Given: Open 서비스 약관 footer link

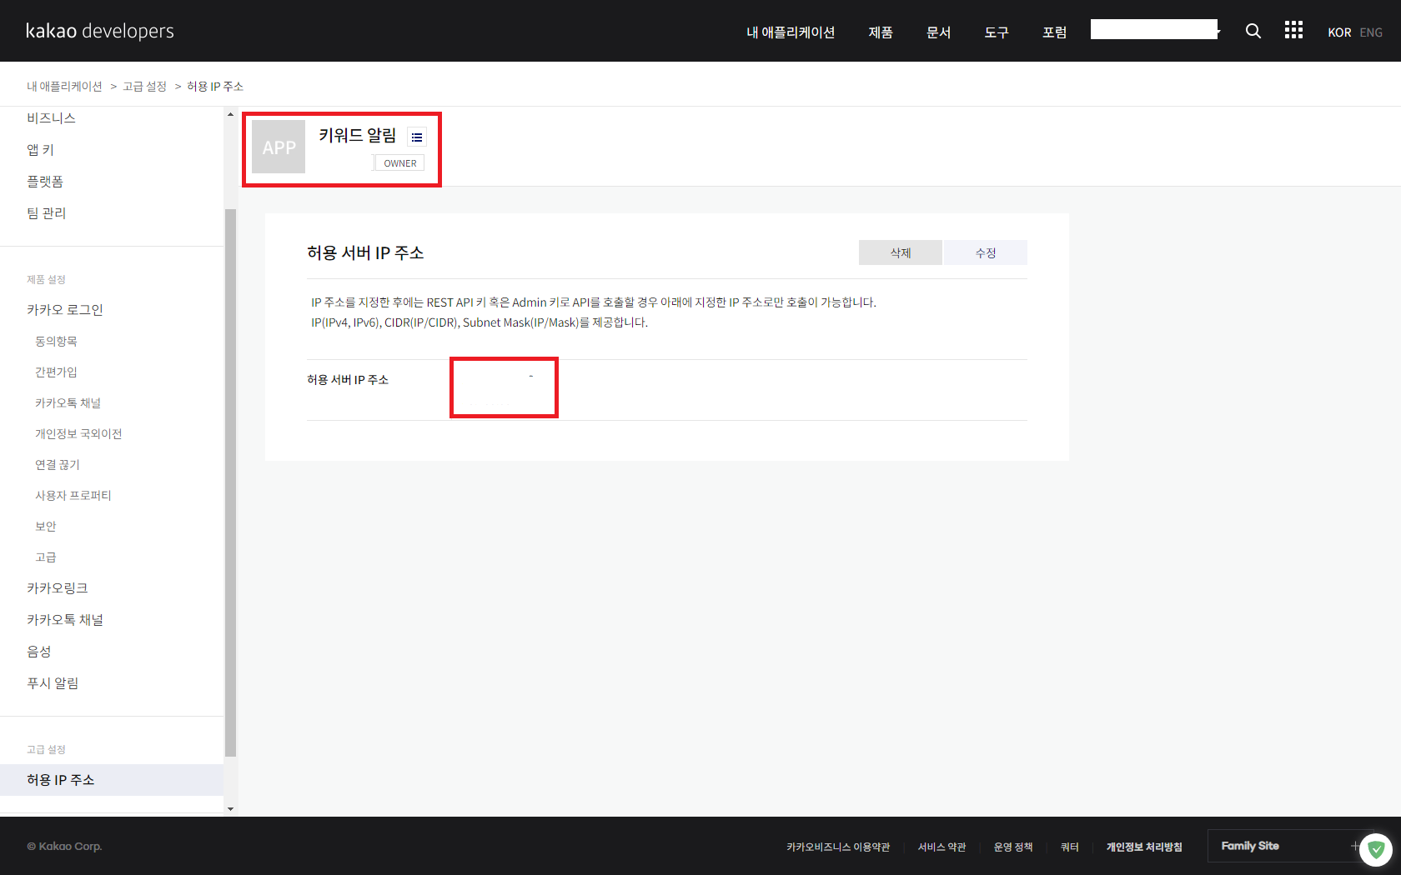Looking at the screenshot, I should [x=942, y=847].
